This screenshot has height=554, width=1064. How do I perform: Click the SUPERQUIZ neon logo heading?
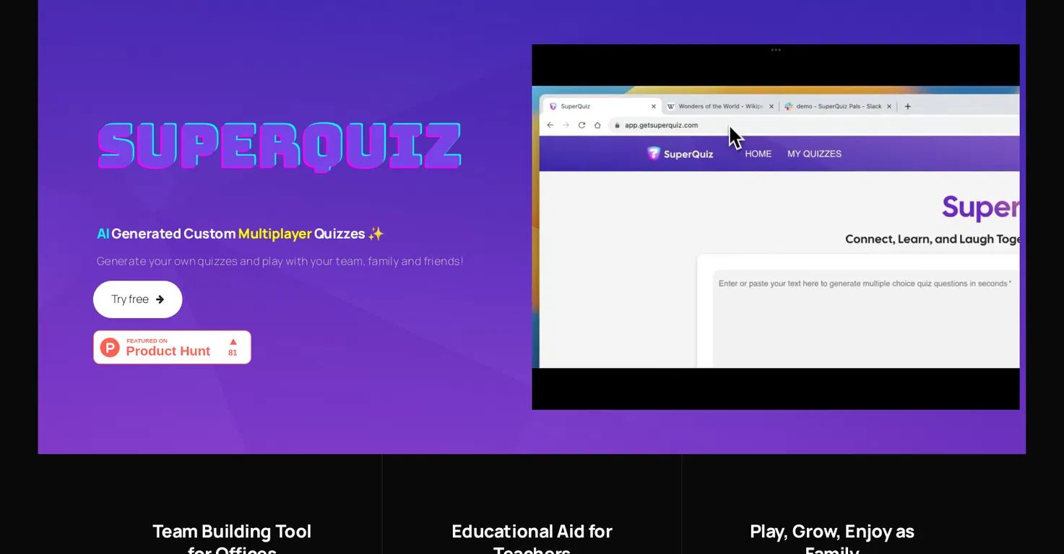pos(280,146)
